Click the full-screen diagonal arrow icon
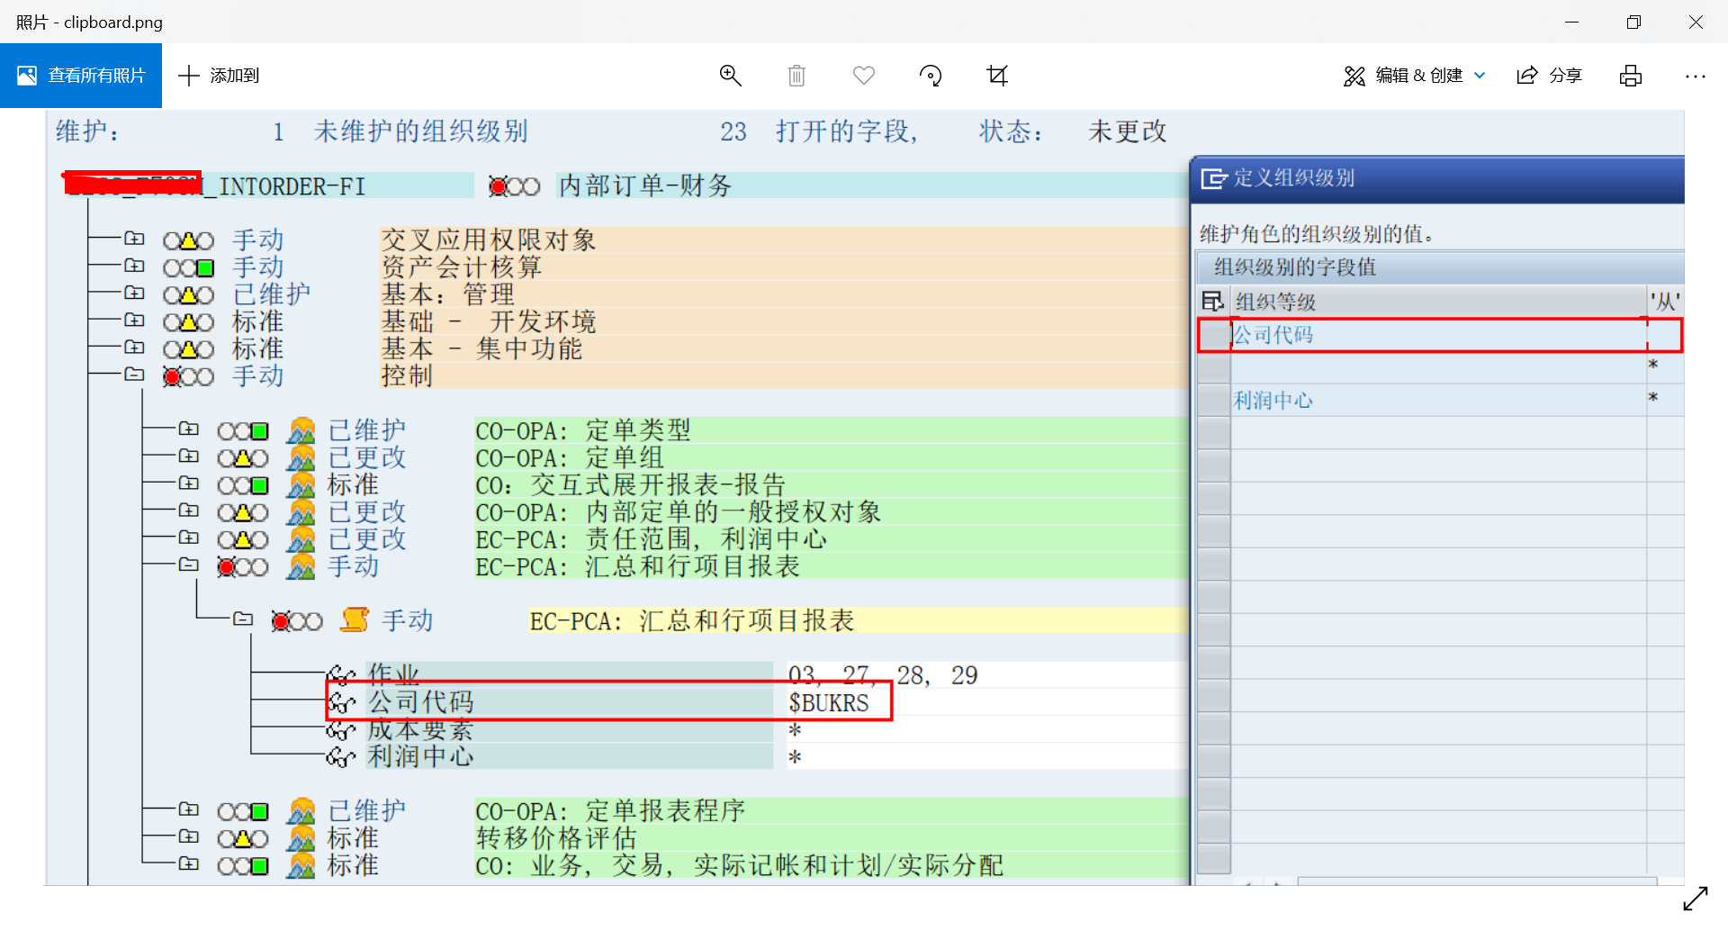 1696,899
